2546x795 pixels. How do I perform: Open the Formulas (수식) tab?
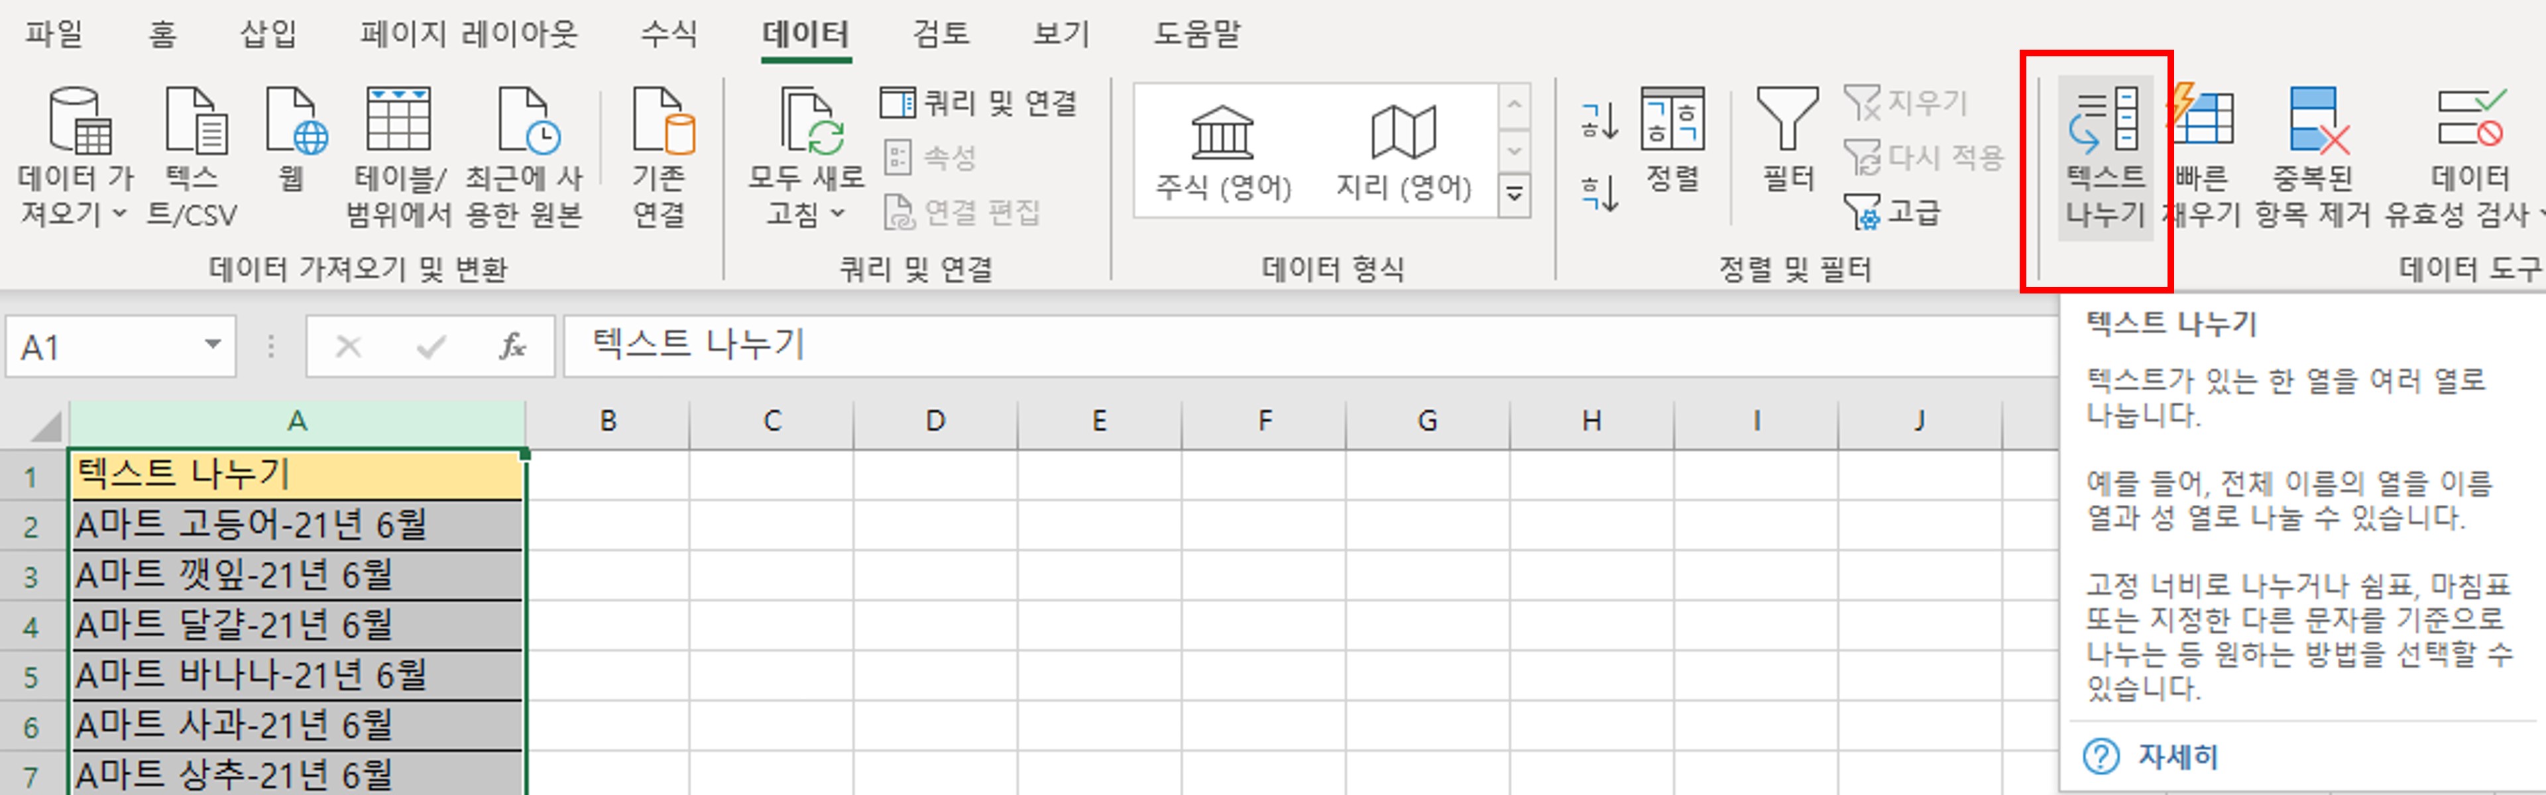[x=668, y=34]
